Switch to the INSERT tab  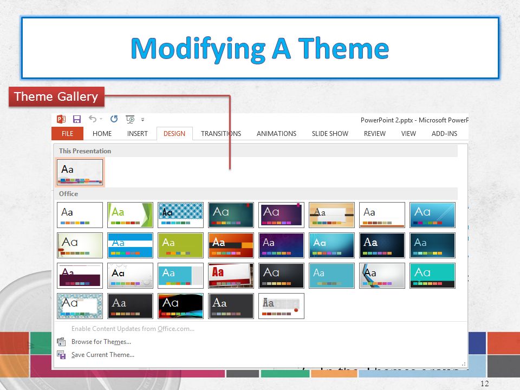(137, 133)
